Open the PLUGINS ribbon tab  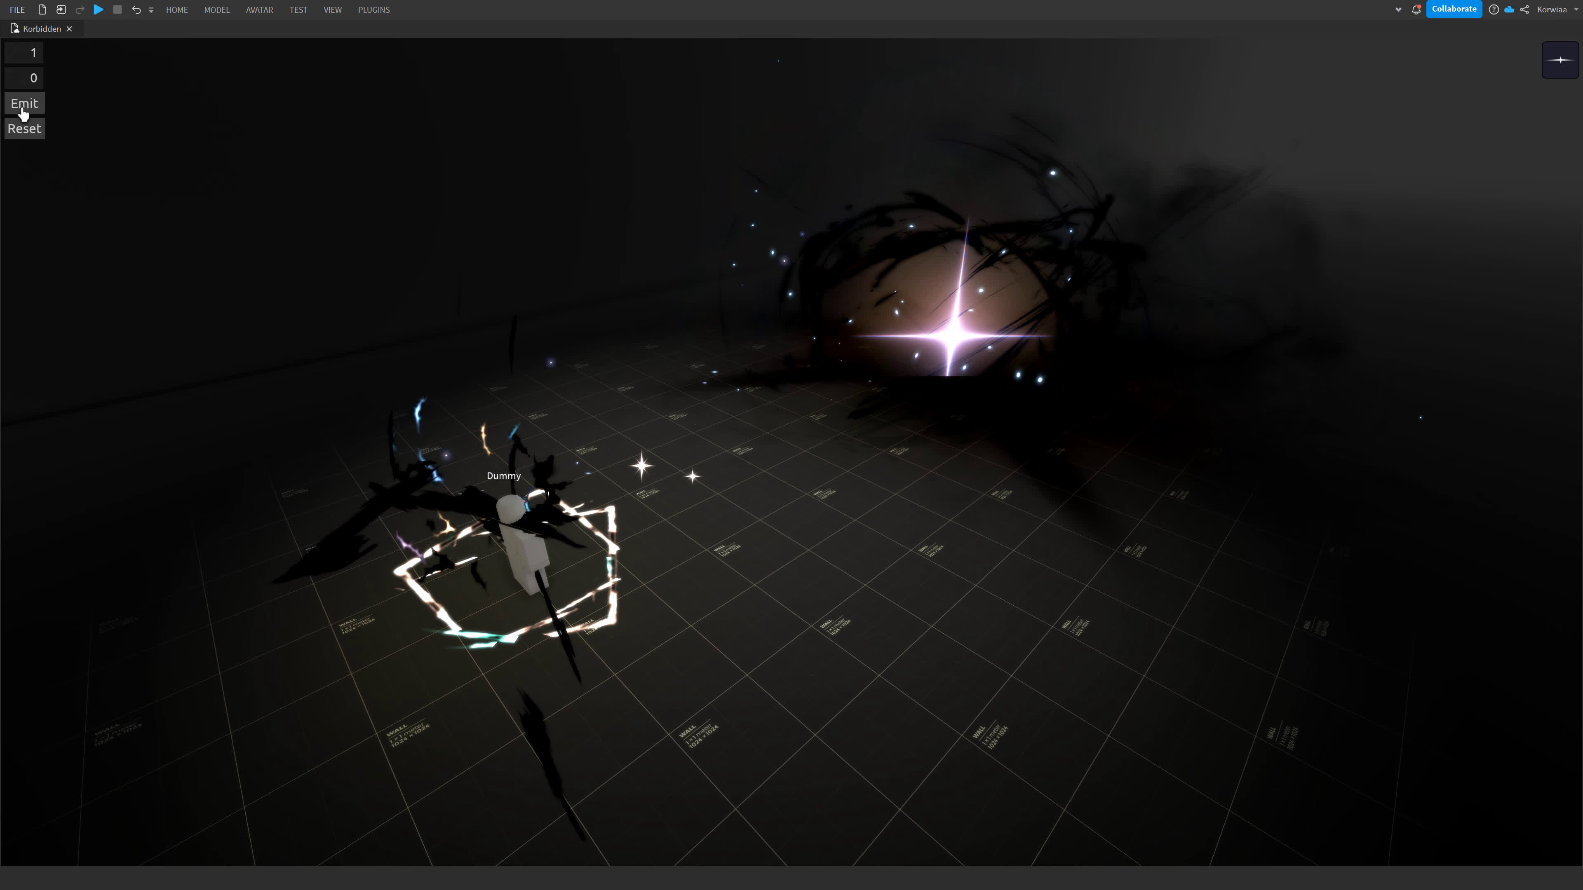pyautogui.click(x=373, y=9)
